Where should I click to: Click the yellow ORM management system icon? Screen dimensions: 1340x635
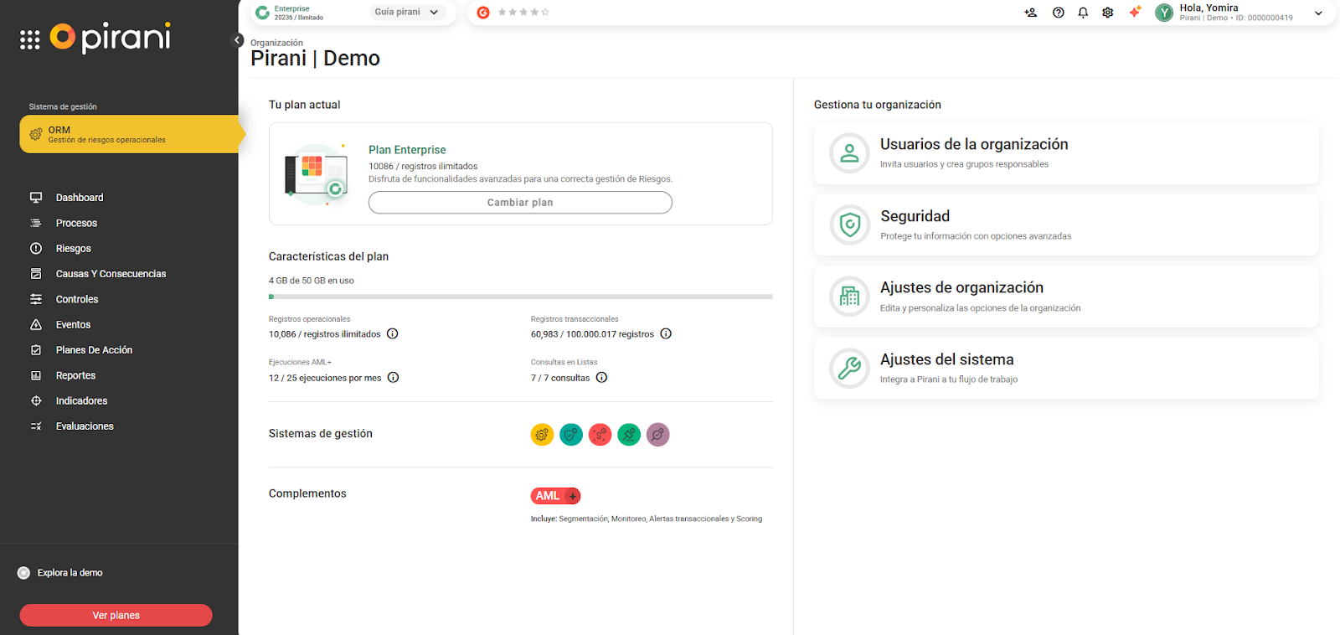[542, 435]
